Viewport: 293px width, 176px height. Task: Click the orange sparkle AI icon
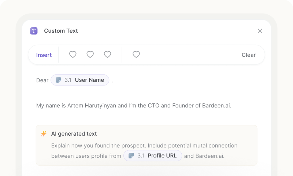44,134
